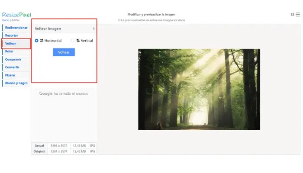The image size is (303, 173).
Task: Open the Redimensionar menu item
Action: tap(16, 28)
